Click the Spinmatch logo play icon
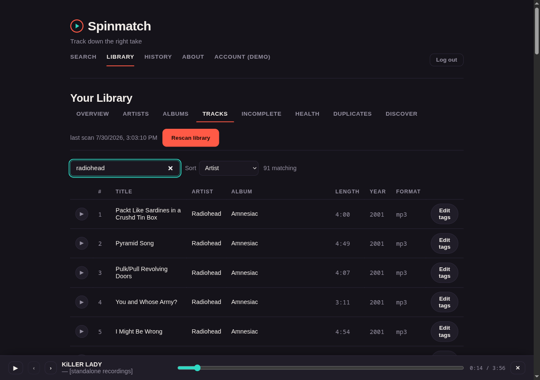This screenshot has width=540, height=380. pyautogui.click(x=77, y=26)
